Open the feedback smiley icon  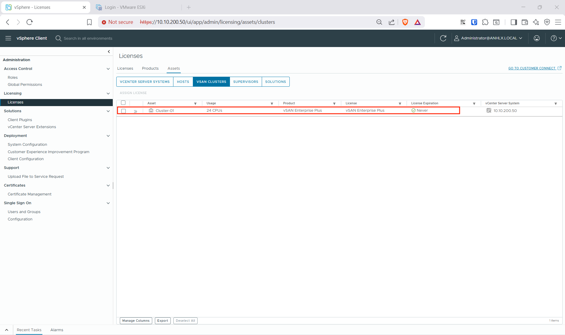click(537, 38)
